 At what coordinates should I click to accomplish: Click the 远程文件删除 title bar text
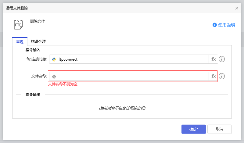[19, 8]
